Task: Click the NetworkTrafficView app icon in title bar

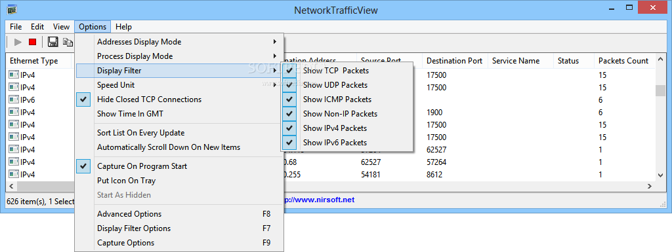Action: tap(12, 10)
